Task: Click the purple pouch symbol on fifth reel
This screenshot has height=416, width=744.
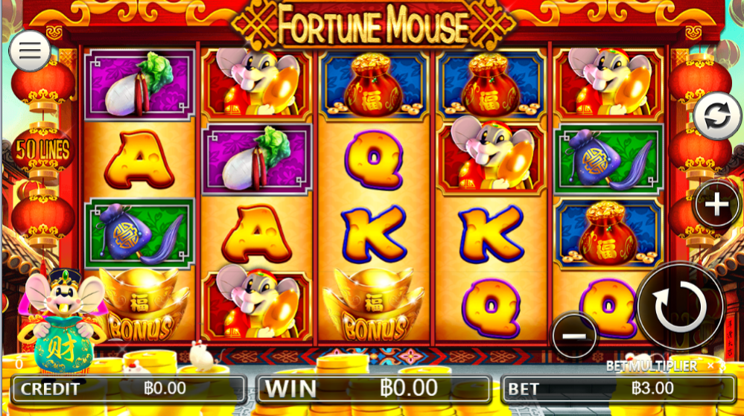Action: pos(608,159)
